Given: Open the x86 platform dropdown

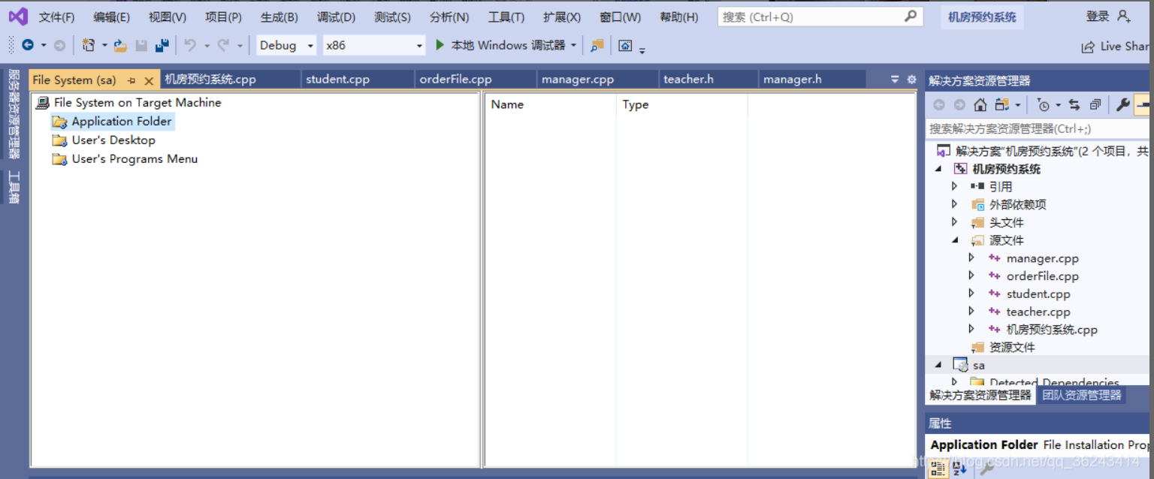Looking at the screenshot, I should point(374,45).
